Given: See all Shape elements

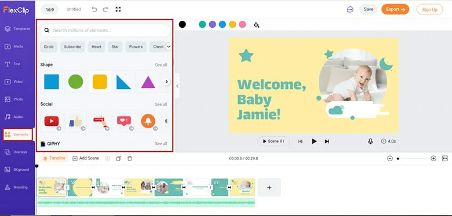Looking at the screenshot, I should tap(161, 65).
